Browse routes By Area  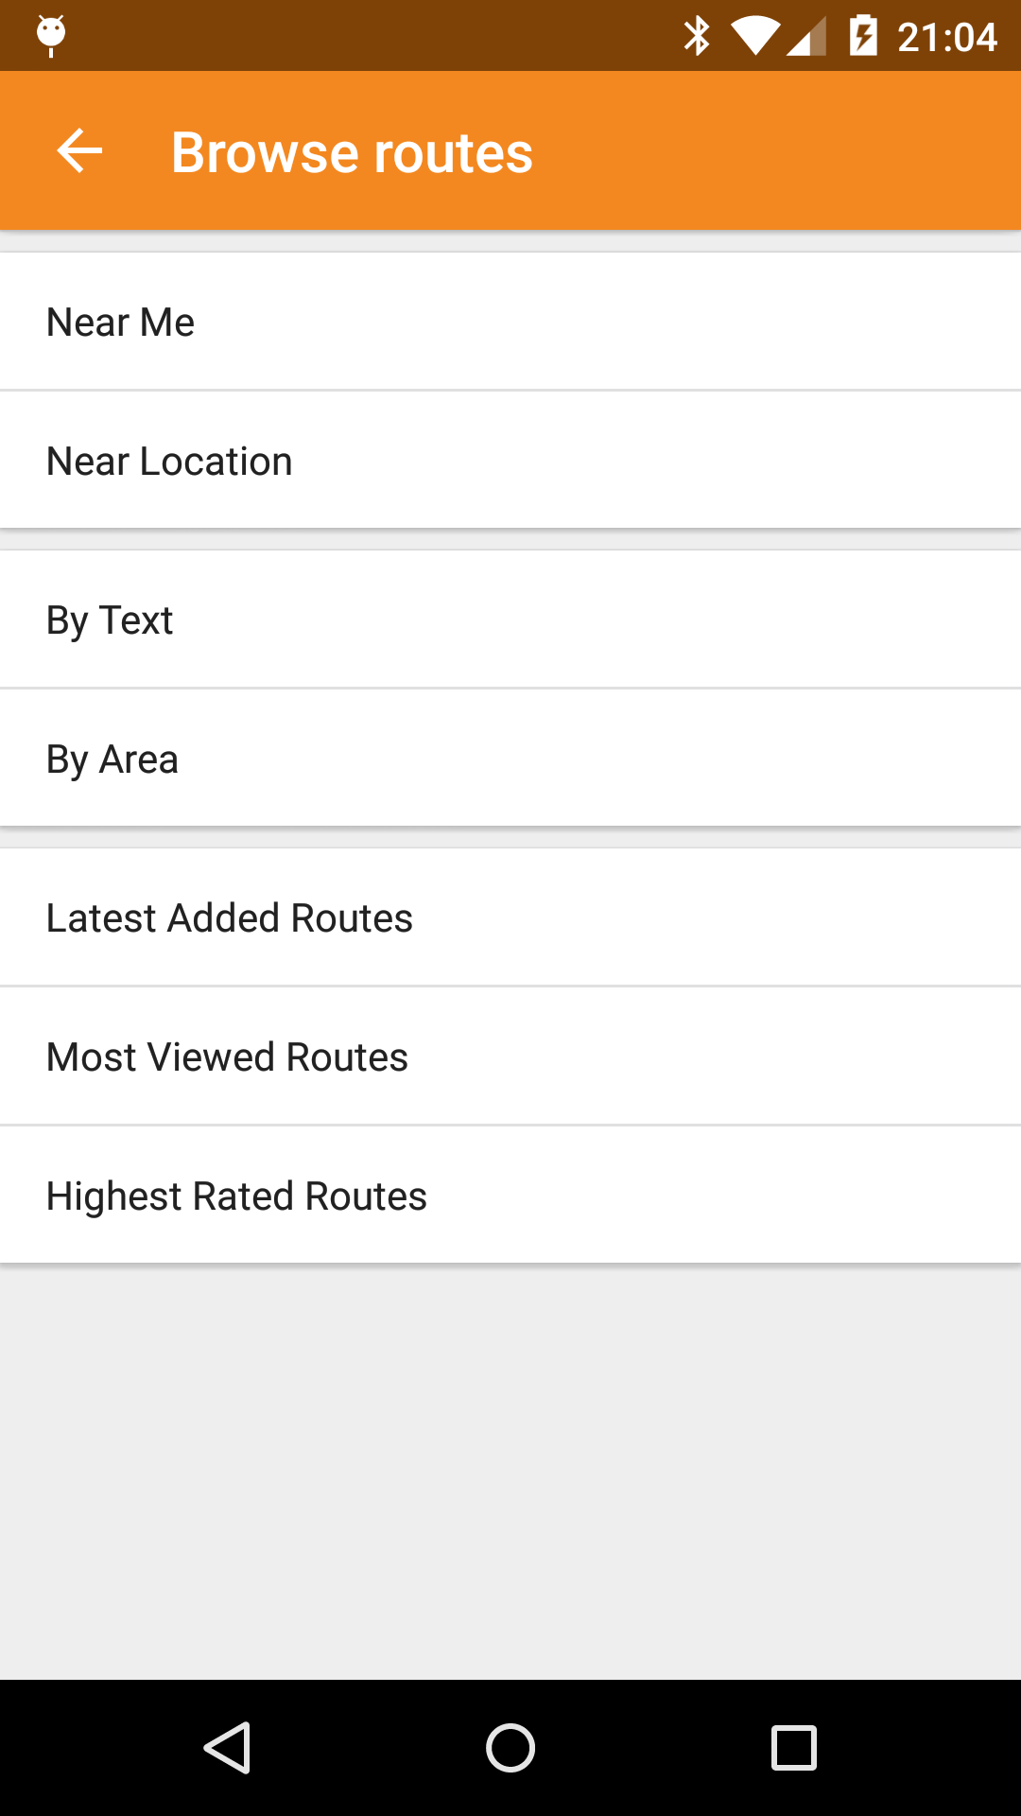pyautogui.click(x=510, y=759)
